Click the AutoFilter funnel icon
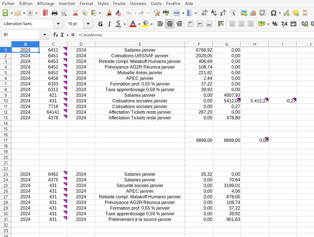This screenshot has width=314, height=237. (x=232, y=13)
